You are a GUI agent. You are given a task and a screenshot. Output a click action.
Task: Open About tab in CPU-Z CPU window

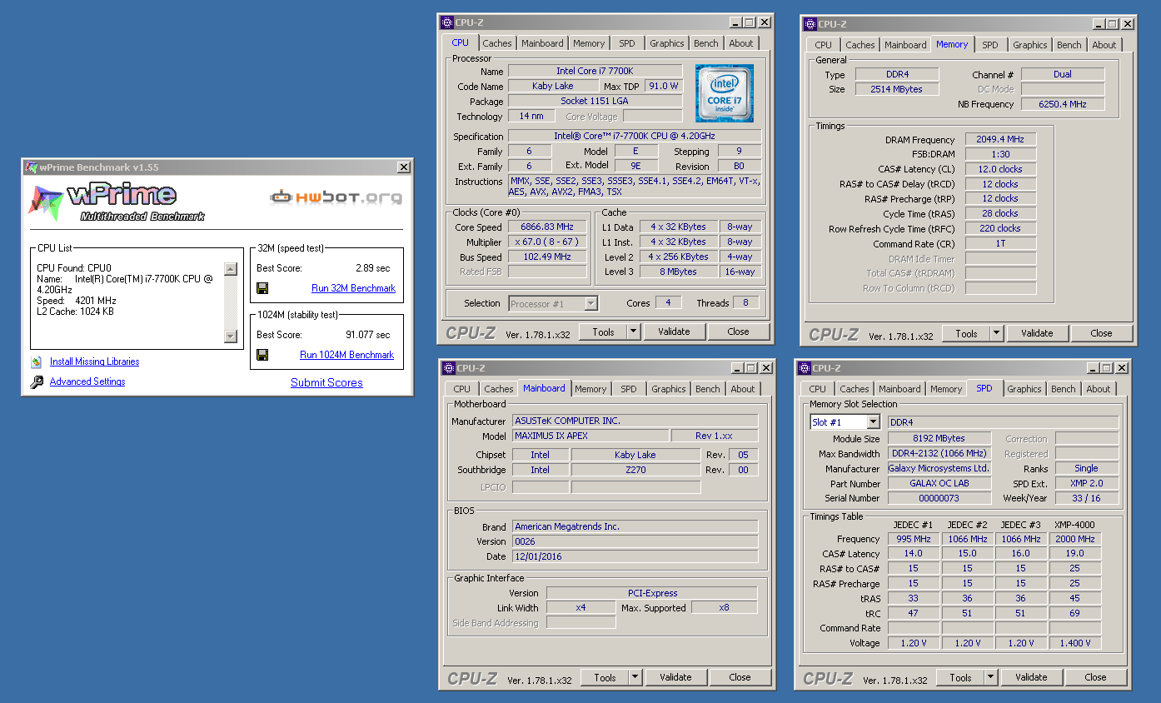741,43
